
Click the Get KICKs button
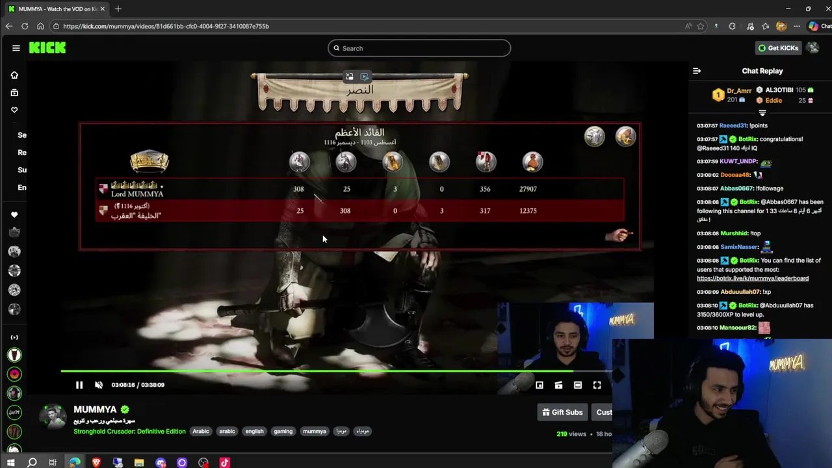click(778, 47)
